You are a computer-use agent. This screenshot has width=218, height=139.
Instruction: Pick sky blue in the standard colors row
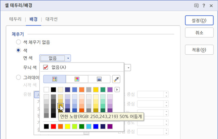[89, 126]
